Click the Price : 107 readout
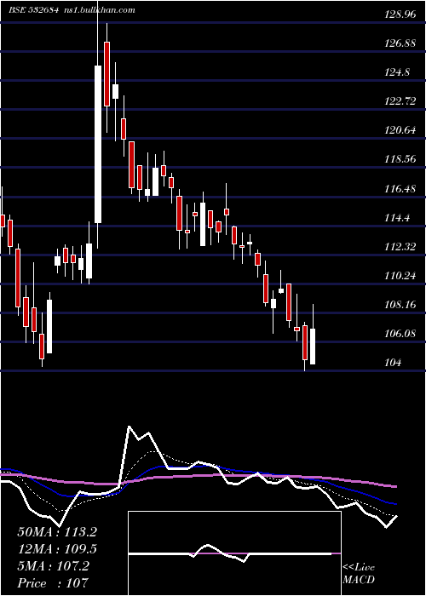This screenshot has height=596, width=426. [x=53, y=582]
